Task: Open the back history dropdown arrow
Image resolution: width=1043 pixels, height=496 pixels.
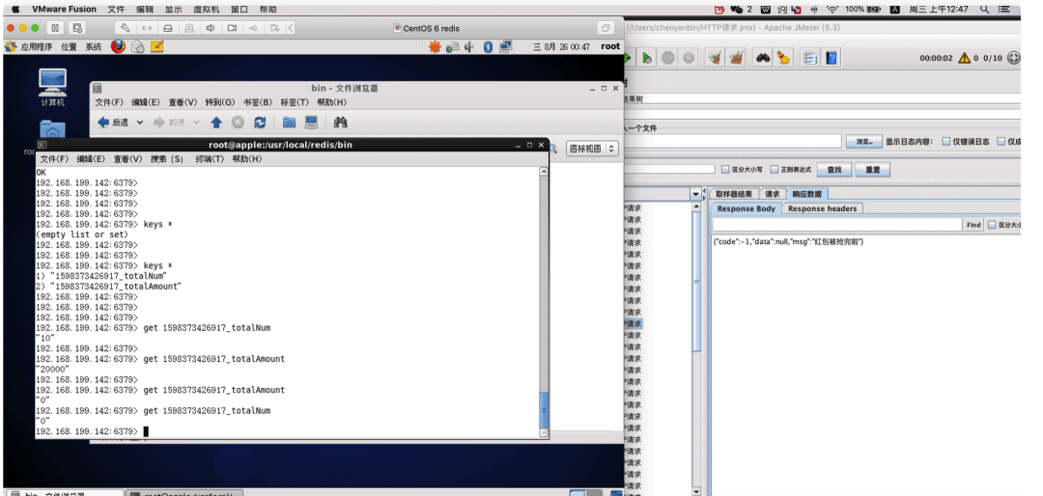Action: (140, 123)
